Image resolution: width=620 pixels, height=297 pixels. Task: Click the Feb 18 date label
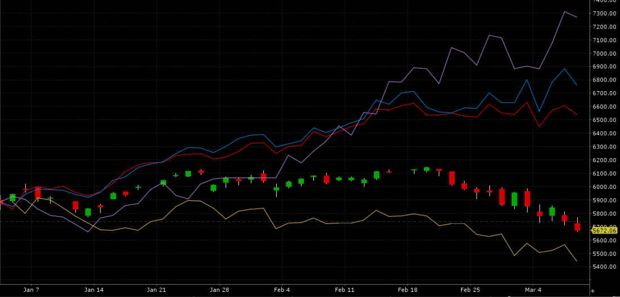pos(408,290)
